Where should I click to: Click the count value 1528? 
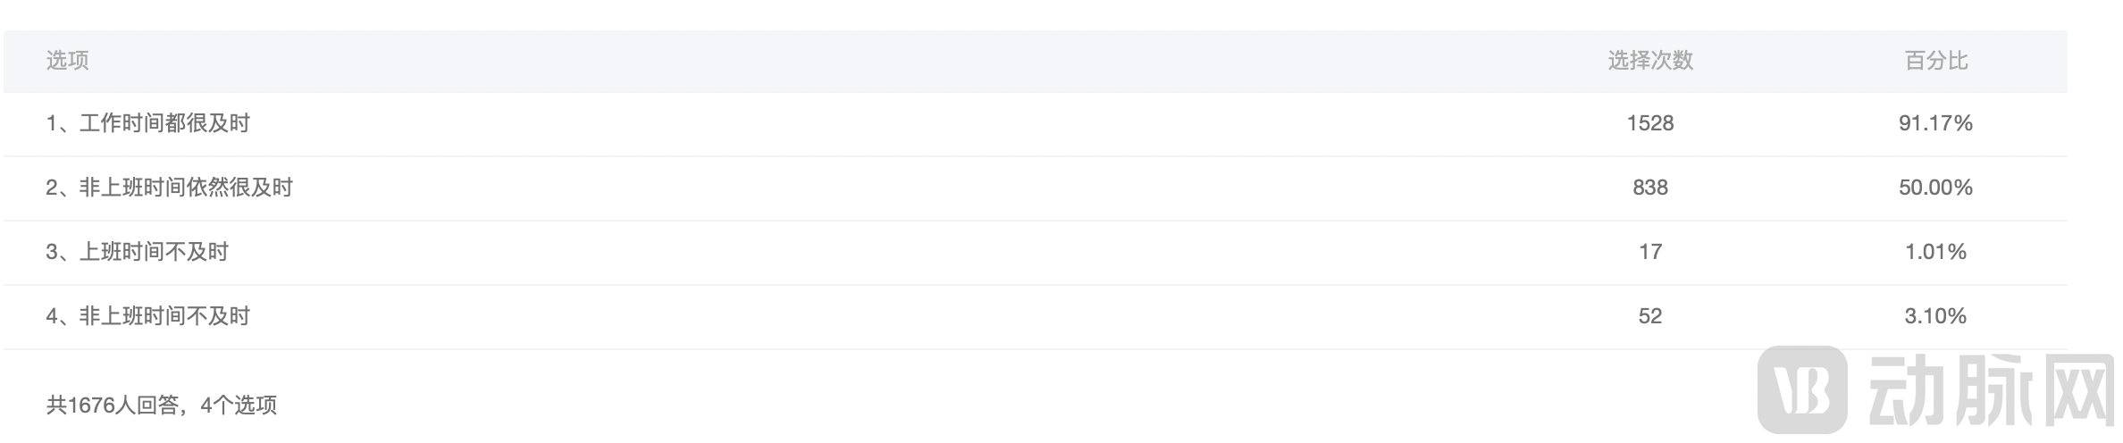click(x=1649, y=123)
